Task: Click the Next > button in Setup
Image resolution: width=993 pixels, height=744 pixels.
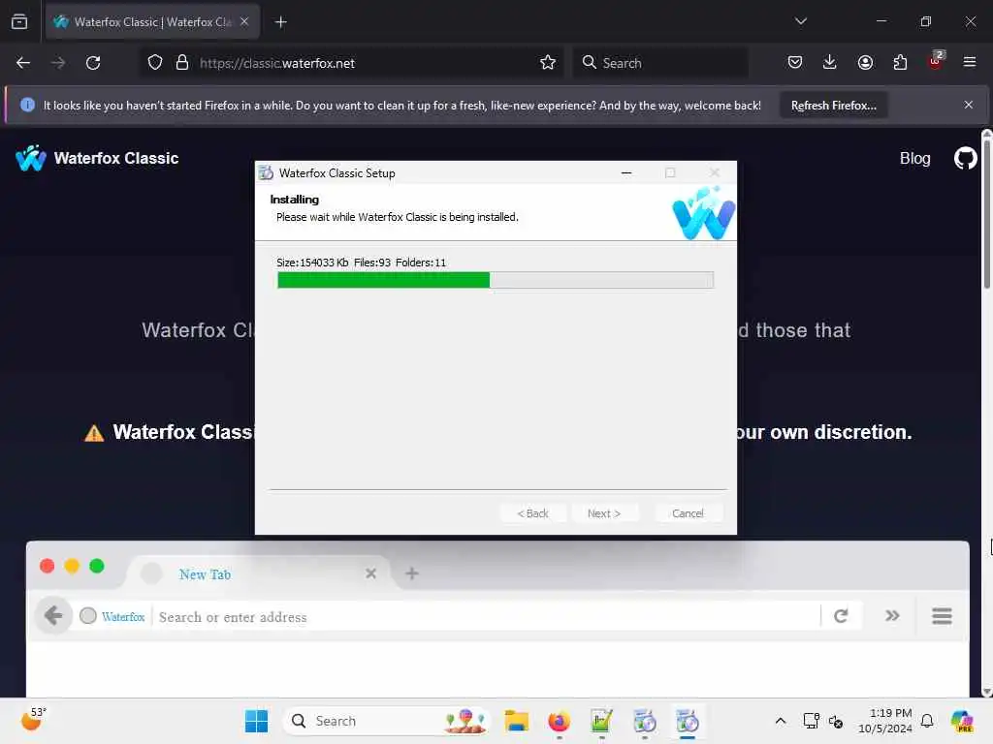Action: tap(603, 513)
